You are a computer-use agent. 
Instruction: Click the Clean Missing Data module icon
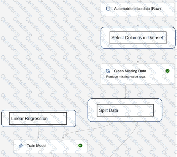tap(108, 71)
